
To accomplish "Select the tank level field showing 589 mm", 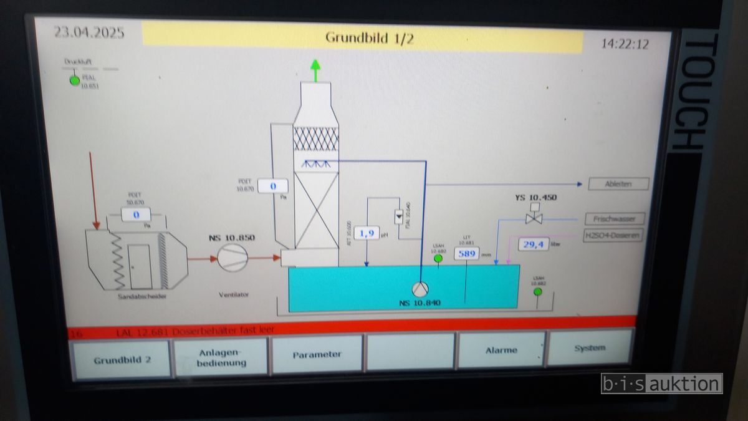I will 467,253.
